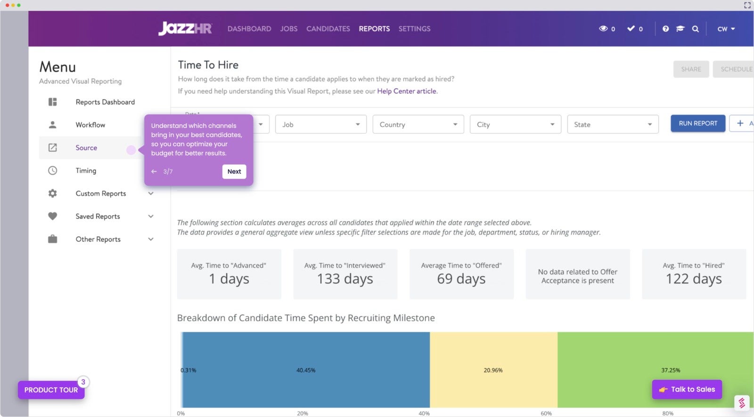The width and height of the screenshot is (754, 417).
Task: Switch to the Candidates tab
Action: (328, 29)
